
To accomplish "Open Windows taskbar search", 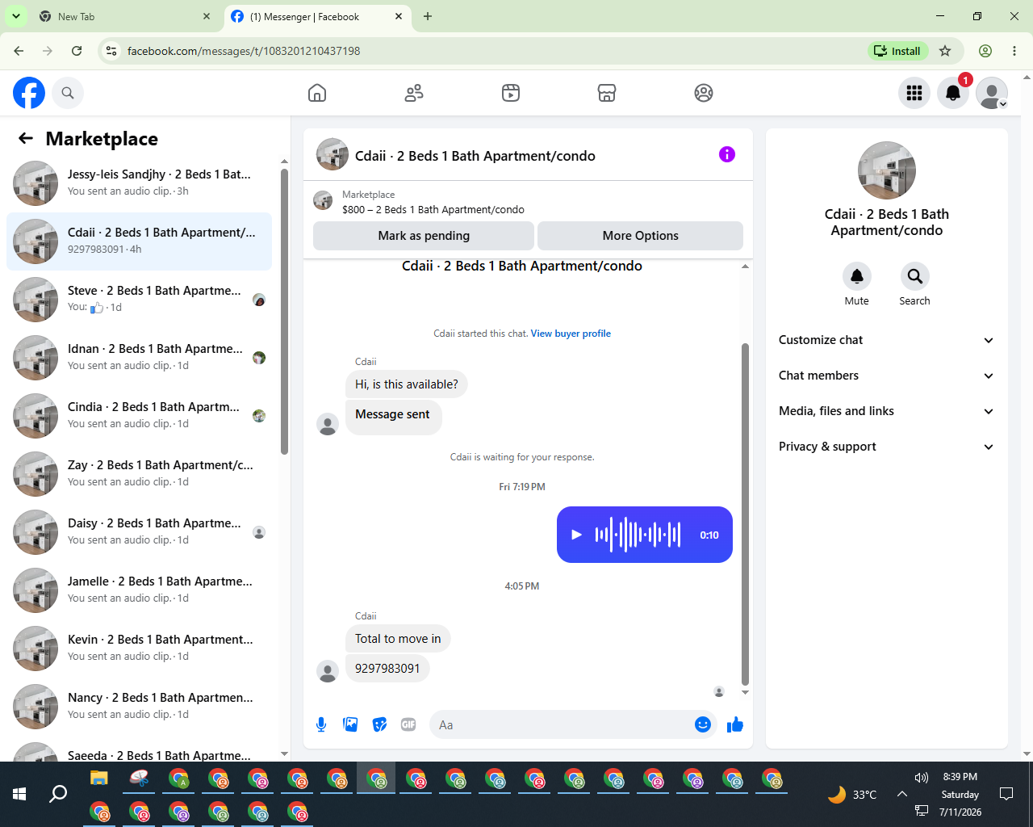I will [x=58, y=794].
